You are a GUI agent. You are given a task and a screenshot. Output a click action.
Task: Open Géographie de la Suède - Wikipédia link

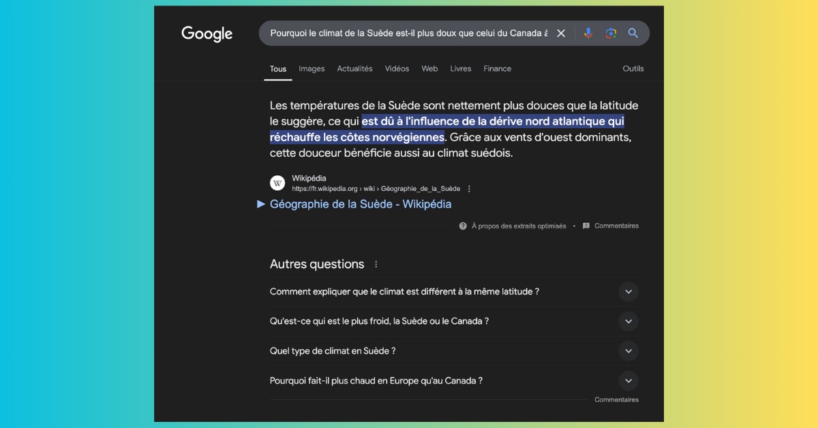[x=361, y=204]
